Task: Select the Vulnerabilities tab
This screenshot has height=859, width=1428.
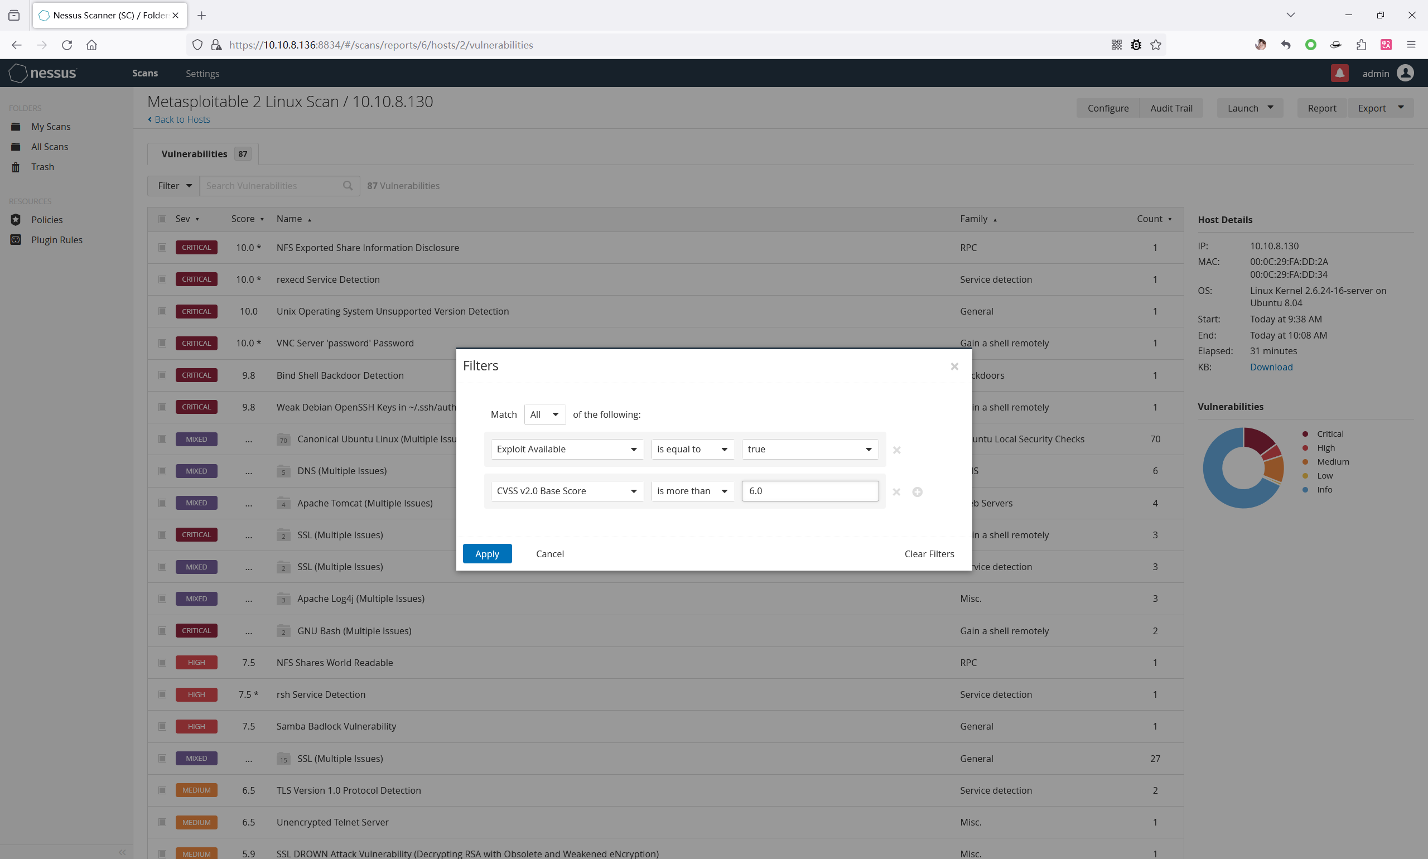Action: coord(203,154)
